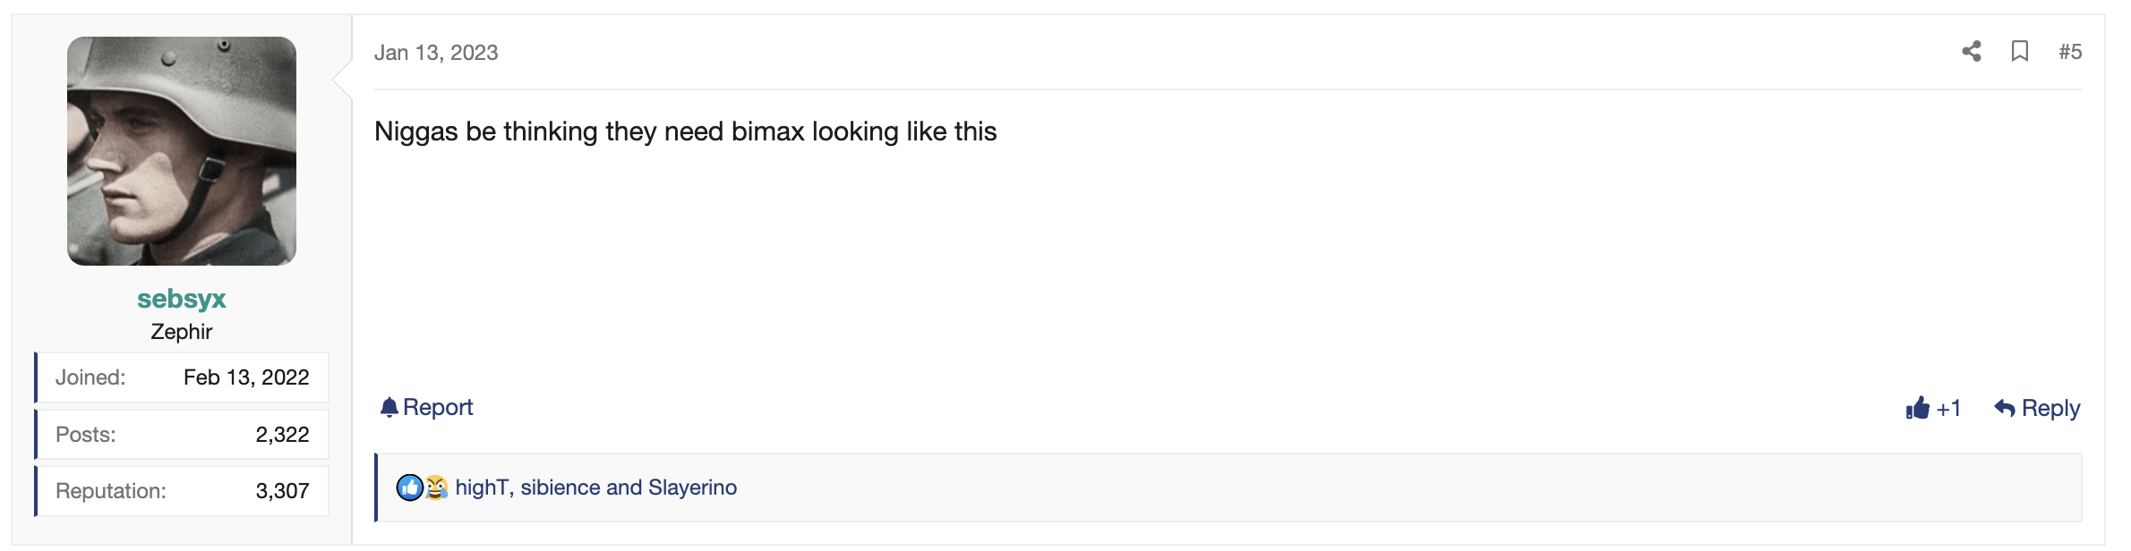
Task: Click the share icon on the post
Action: (x=1971, y=52)
